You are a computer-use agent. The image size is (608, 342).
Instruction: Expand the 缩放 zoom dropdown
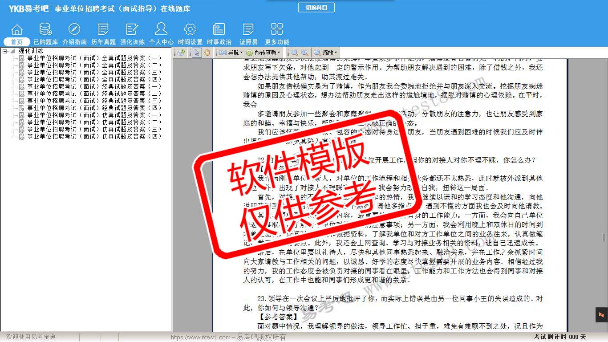click(x=326, y=53)
